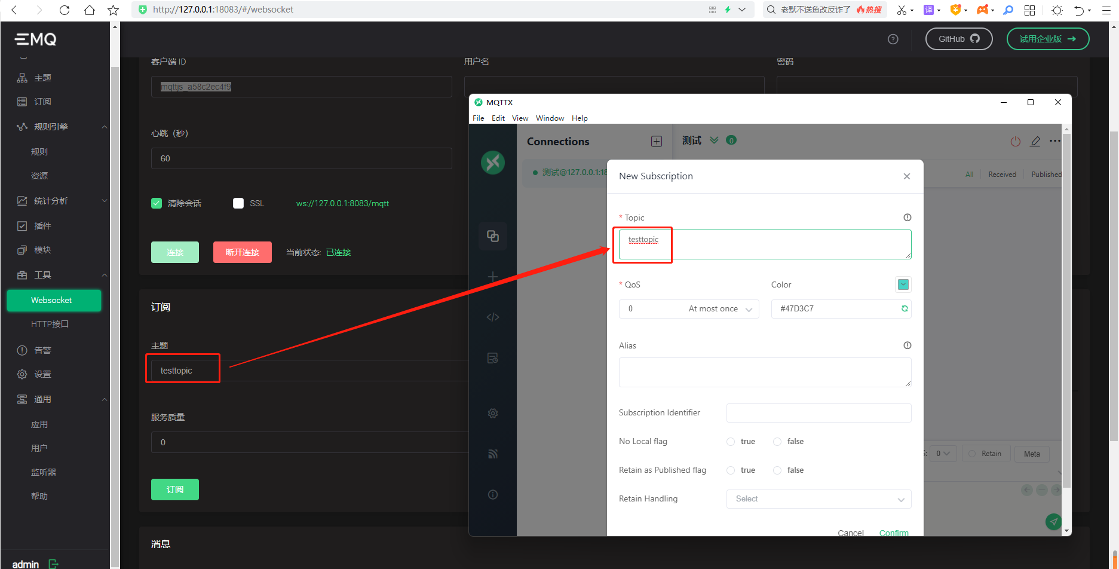Click the Confirm button in New Subscription
The width and height of the screenshot is (1119, 569).
coord(894,533)
